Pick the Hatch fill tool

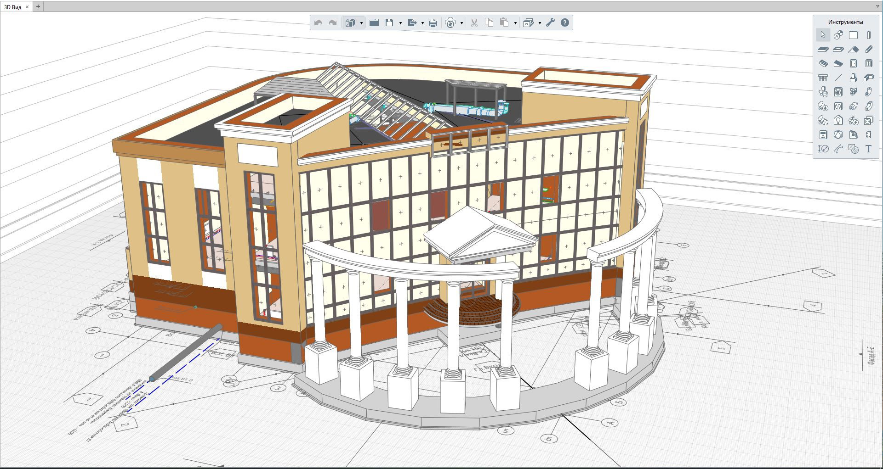pos(853,149)
